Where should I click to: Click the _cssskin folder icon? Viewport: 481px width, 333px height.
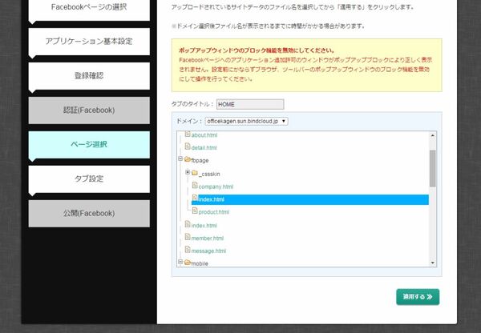pos(195,173)
